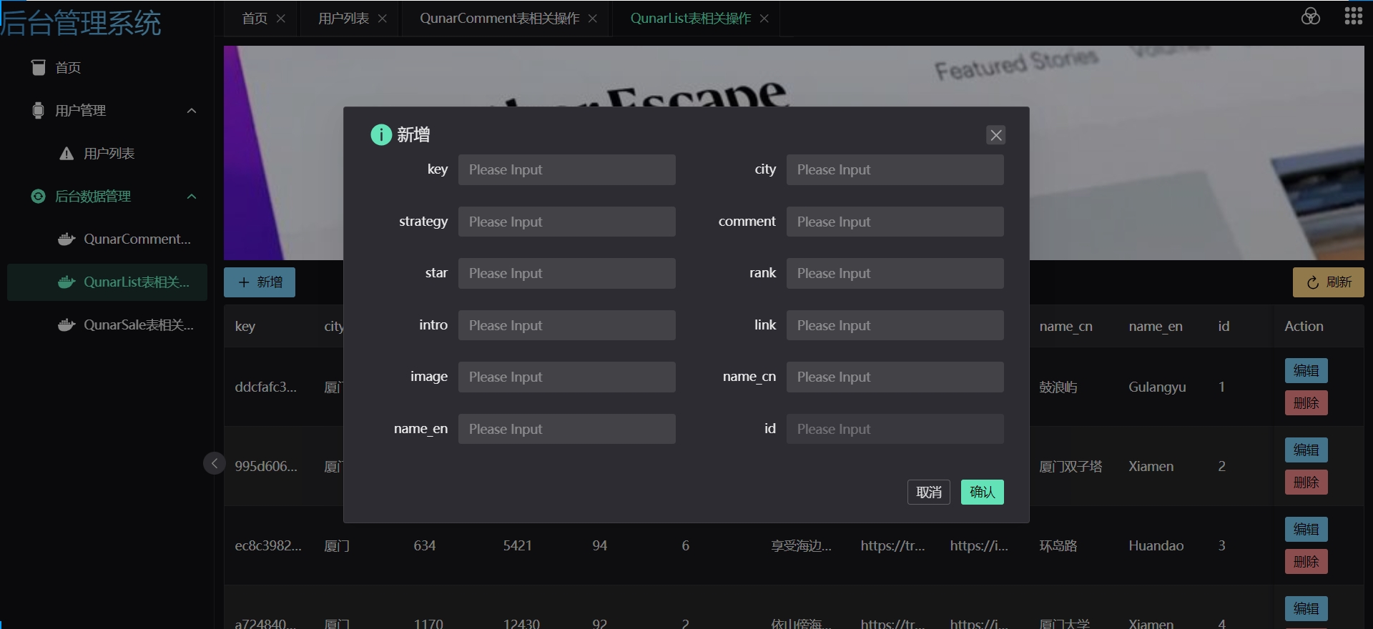Screen dimensions: 1373x629
Task: Select the QunarList表相关操作 tab
Action: [x=691, y=19]
